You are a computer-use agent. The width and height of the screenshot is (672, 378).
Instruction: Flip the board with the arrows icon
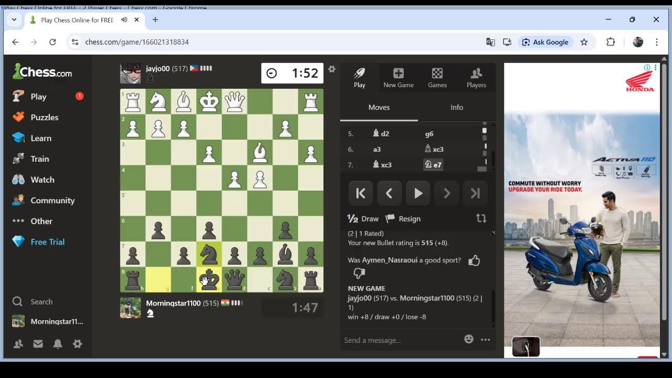point(481,218)
